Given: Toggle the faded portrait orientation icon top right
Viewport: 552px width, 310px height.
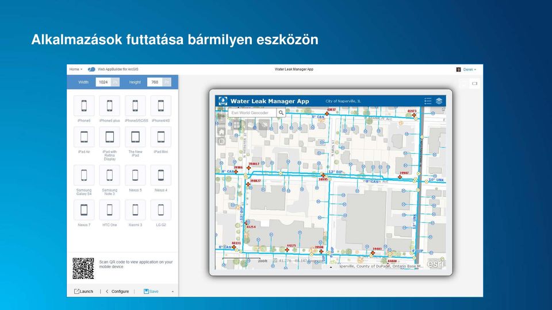Looking at the screenshot, I should pyautogui.click(x=463, y=84).
